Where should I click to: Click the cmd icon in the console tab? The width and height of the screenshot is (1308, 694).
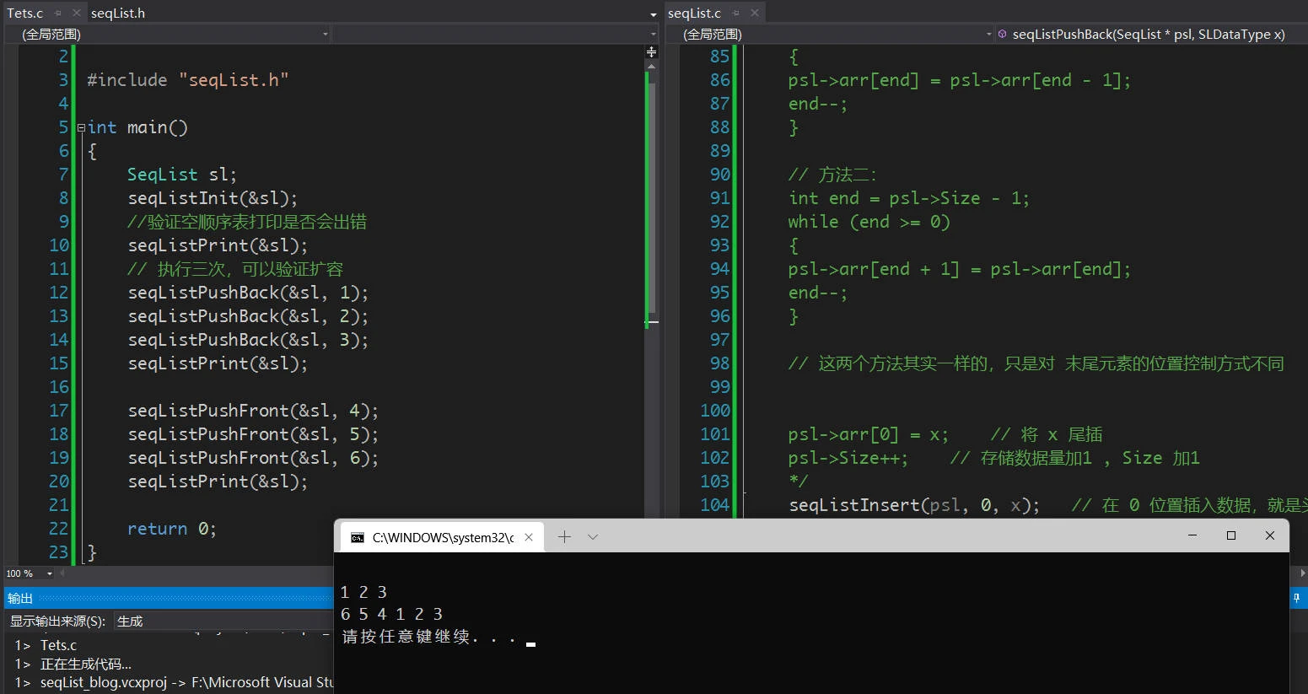pyautogui.click(x=358, y=537)
